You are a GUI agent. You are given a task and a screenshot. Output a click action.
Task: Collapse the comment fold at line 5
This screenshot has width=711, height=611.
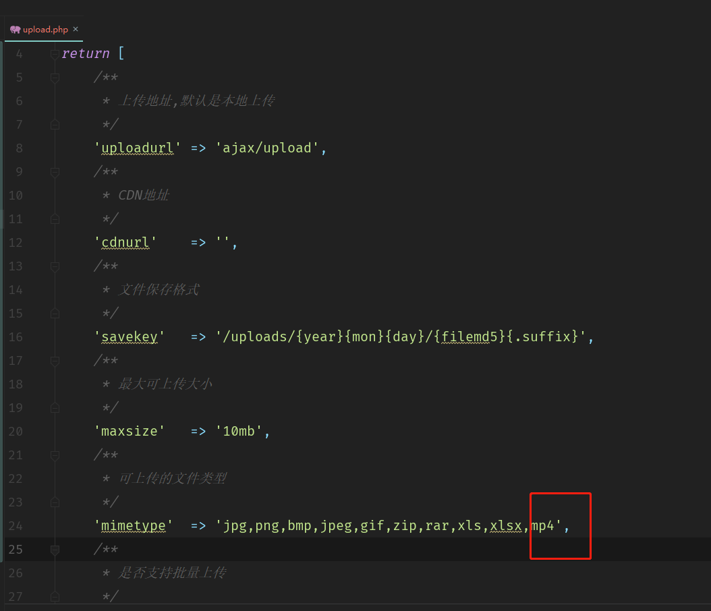[55, 78]
